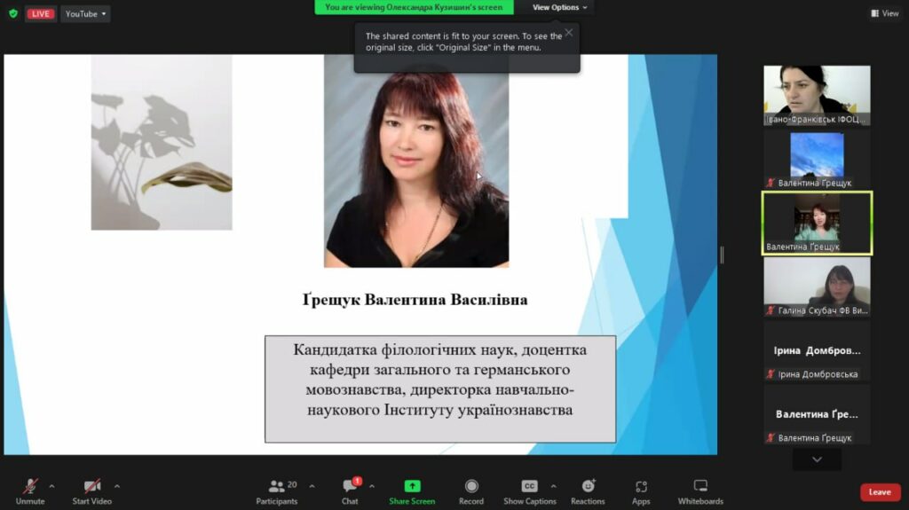
Task: Open the View layout menu
Action: pos(884,13)
